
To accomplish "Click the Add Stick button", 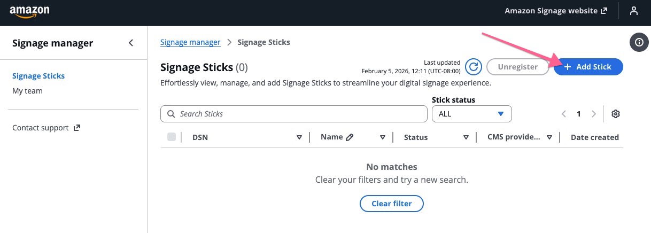I will [588, 67].
